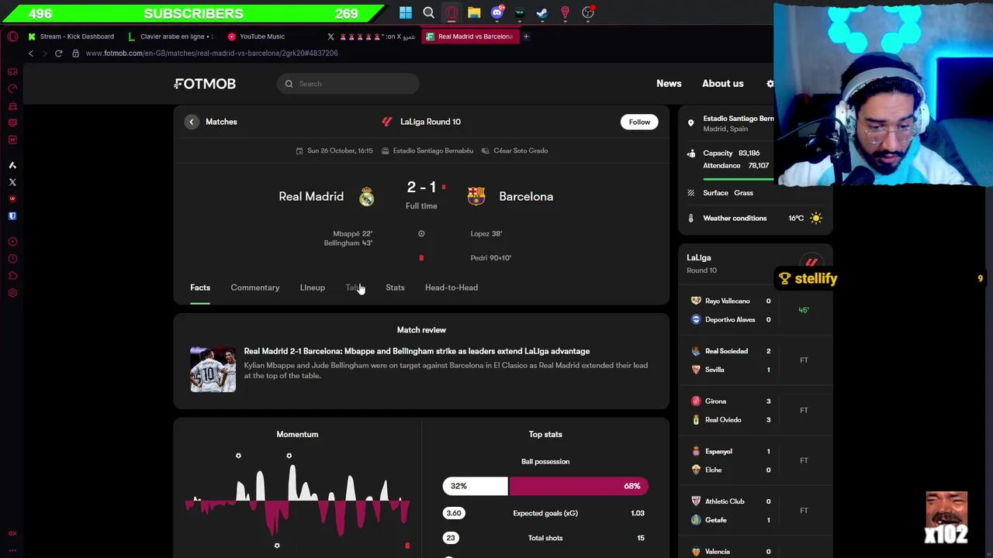Click the Opera menu logo
Viewport: 993px width, 558px height.
click(x=12, y=36)
